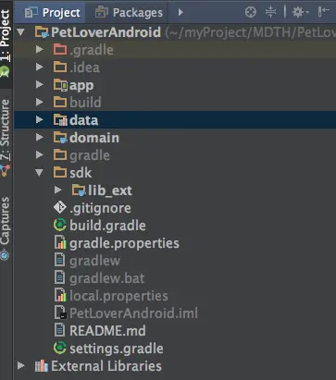Collapse the PetLoverAndroid root node
Viewport: 336px width, 380px height.
tap(20, 31)
